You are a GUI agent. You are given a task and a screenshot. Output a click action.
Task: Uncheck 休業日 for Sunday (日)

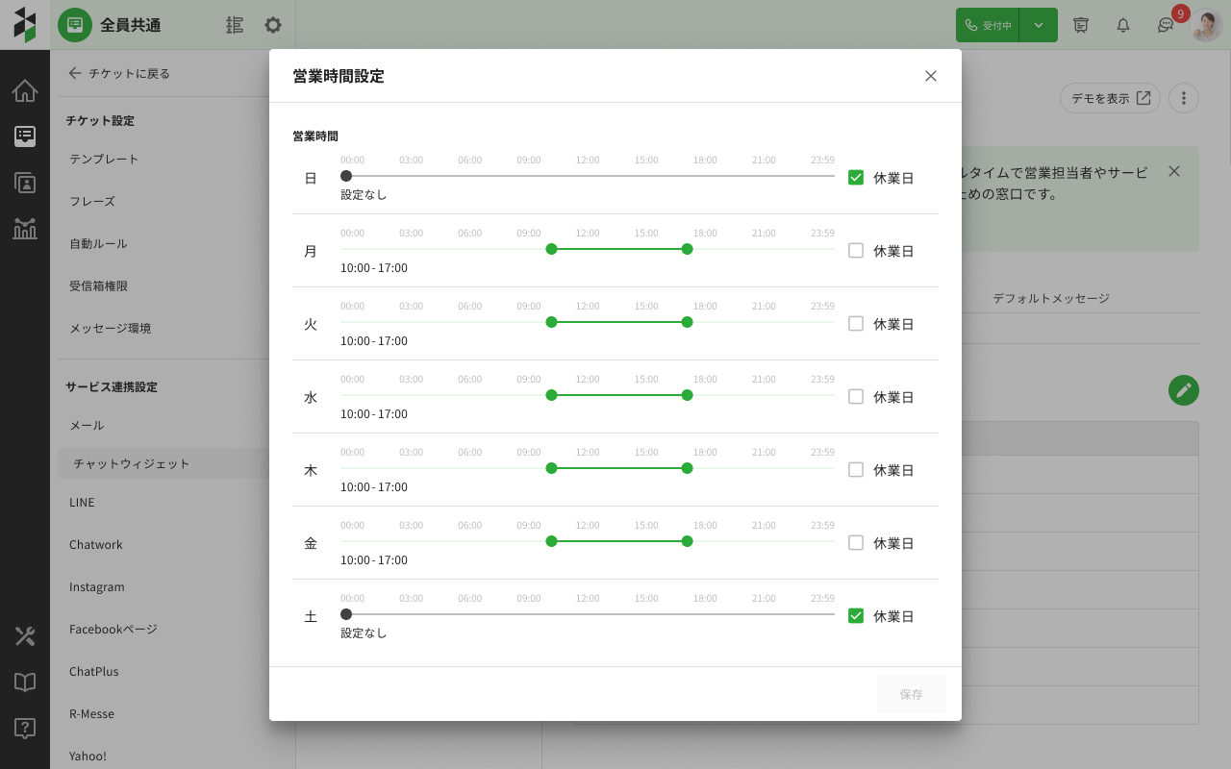click(856, 178)
